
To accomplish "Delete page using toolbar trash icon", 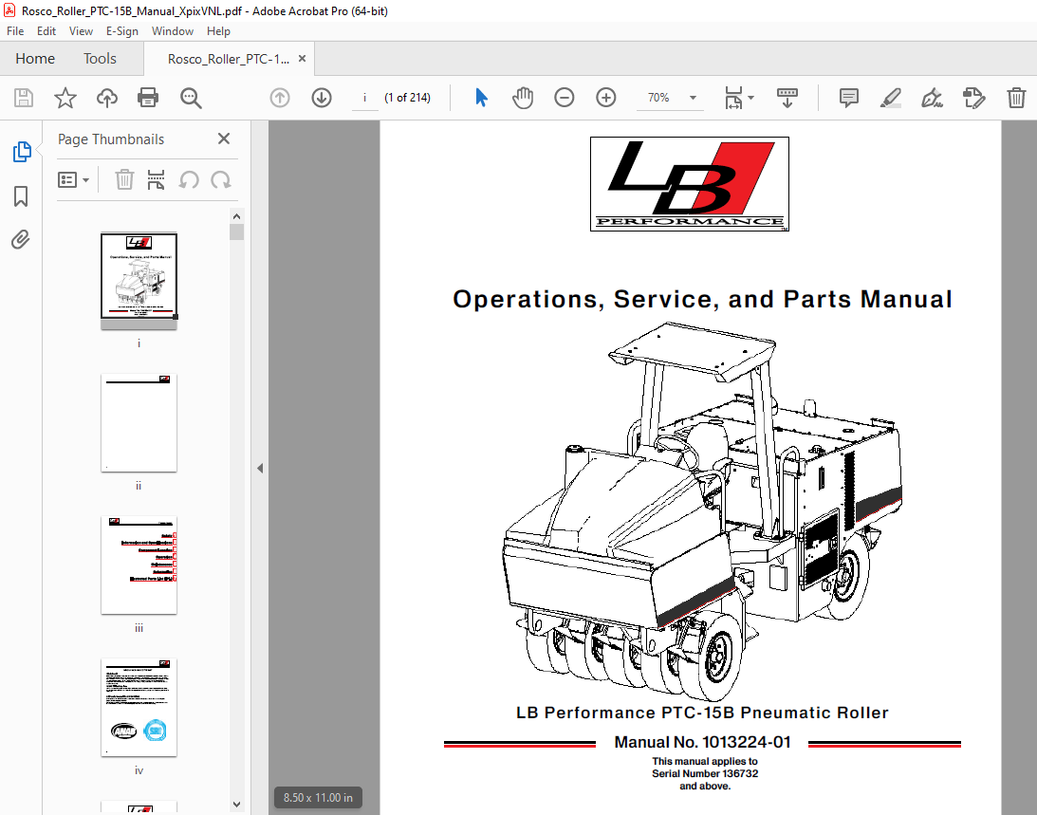I will click(1016, 98).
